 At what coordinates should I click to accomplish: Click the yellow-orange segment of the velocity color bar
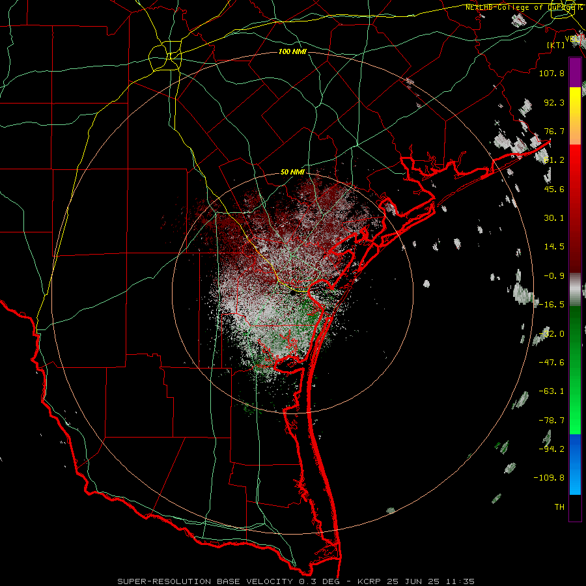coord(575,116)
